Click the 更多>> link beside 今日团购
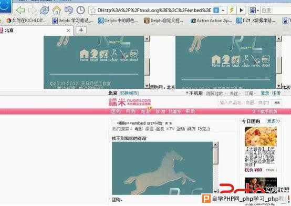The height and width of the screenshot is (206, 291). [x=273, y=121]
